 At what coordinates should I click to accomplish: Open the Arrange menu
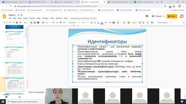pyautogui.click(x=45, y=18)
